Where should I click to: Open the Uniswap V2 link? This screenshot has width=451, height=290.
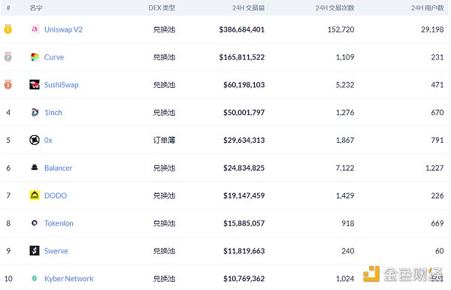(63, 29)
